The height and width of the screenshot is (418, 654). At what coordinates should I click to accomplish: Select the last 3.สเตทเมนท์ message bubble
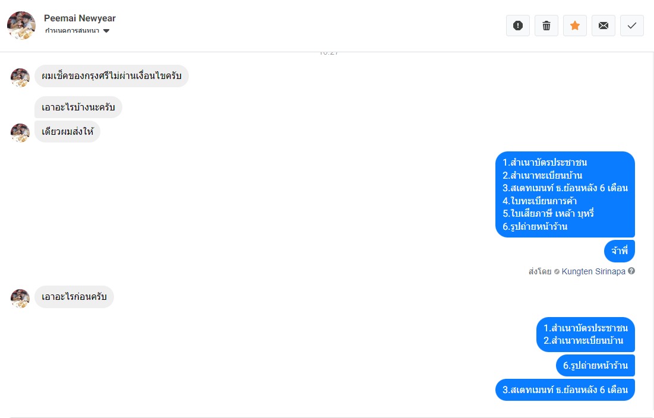(565, 389)
